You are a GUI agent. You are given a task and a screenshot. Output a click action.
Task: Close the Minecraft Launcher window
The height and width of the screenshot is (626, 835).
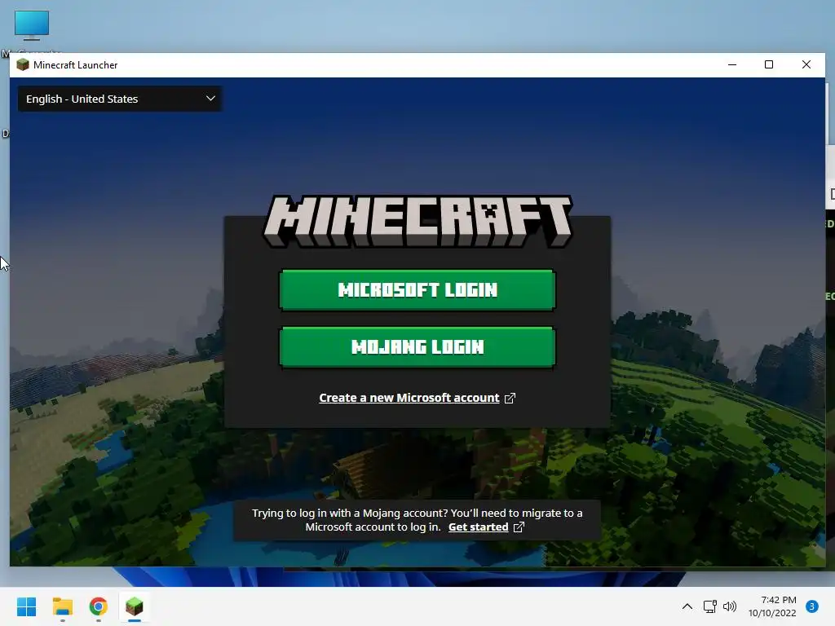806,65
